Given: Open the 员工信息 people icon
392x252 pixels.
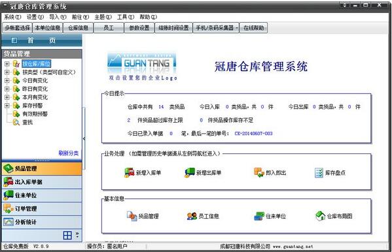Looking at the screenshot, I should 192,216.
